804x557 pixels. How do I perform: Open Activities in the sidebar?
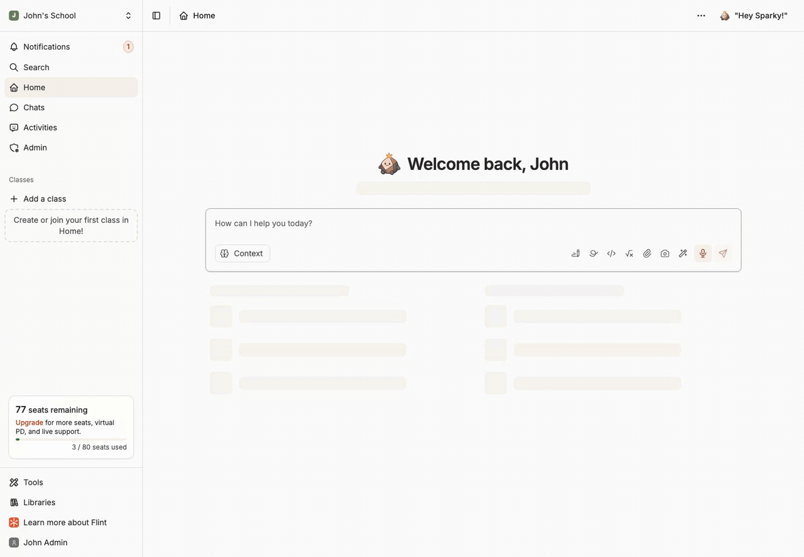point(71,127)
